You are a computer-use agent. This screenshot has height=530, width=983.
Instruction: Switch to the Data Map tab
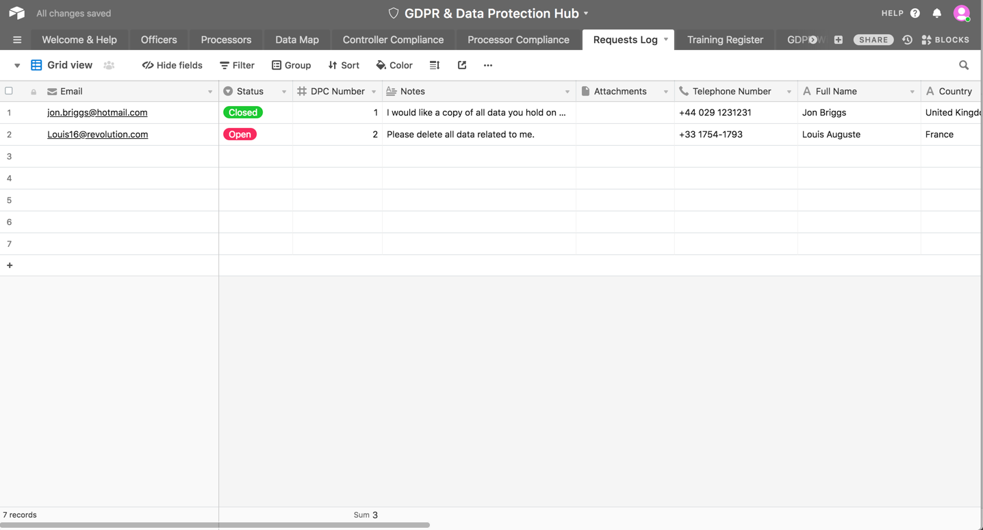coord(296,40)
